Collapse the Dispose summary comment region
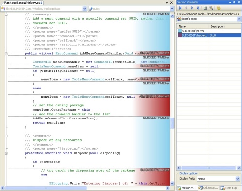This screenshot has width=242, height=191. (6, 136)
